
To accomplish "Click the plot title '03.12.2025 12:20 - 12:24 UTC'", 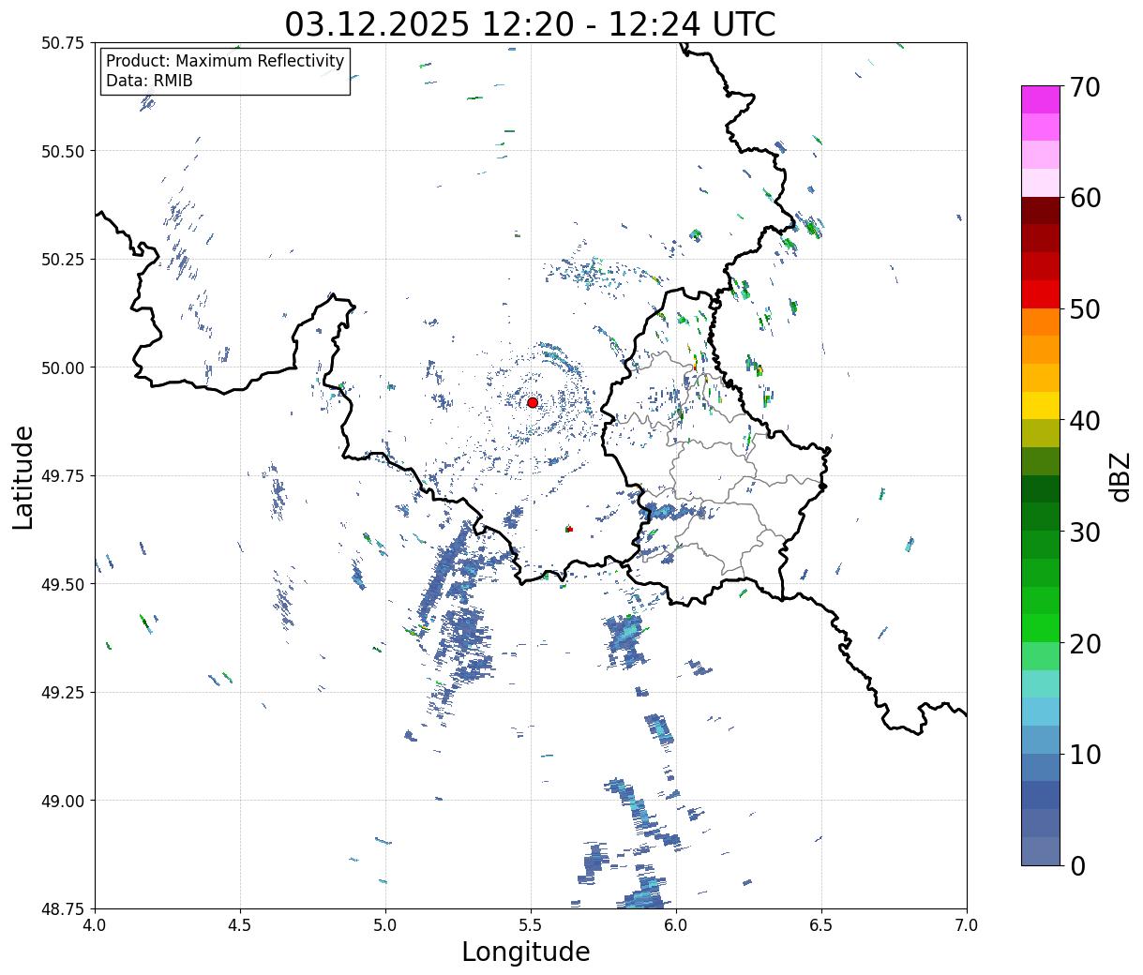I will (531, 23).
